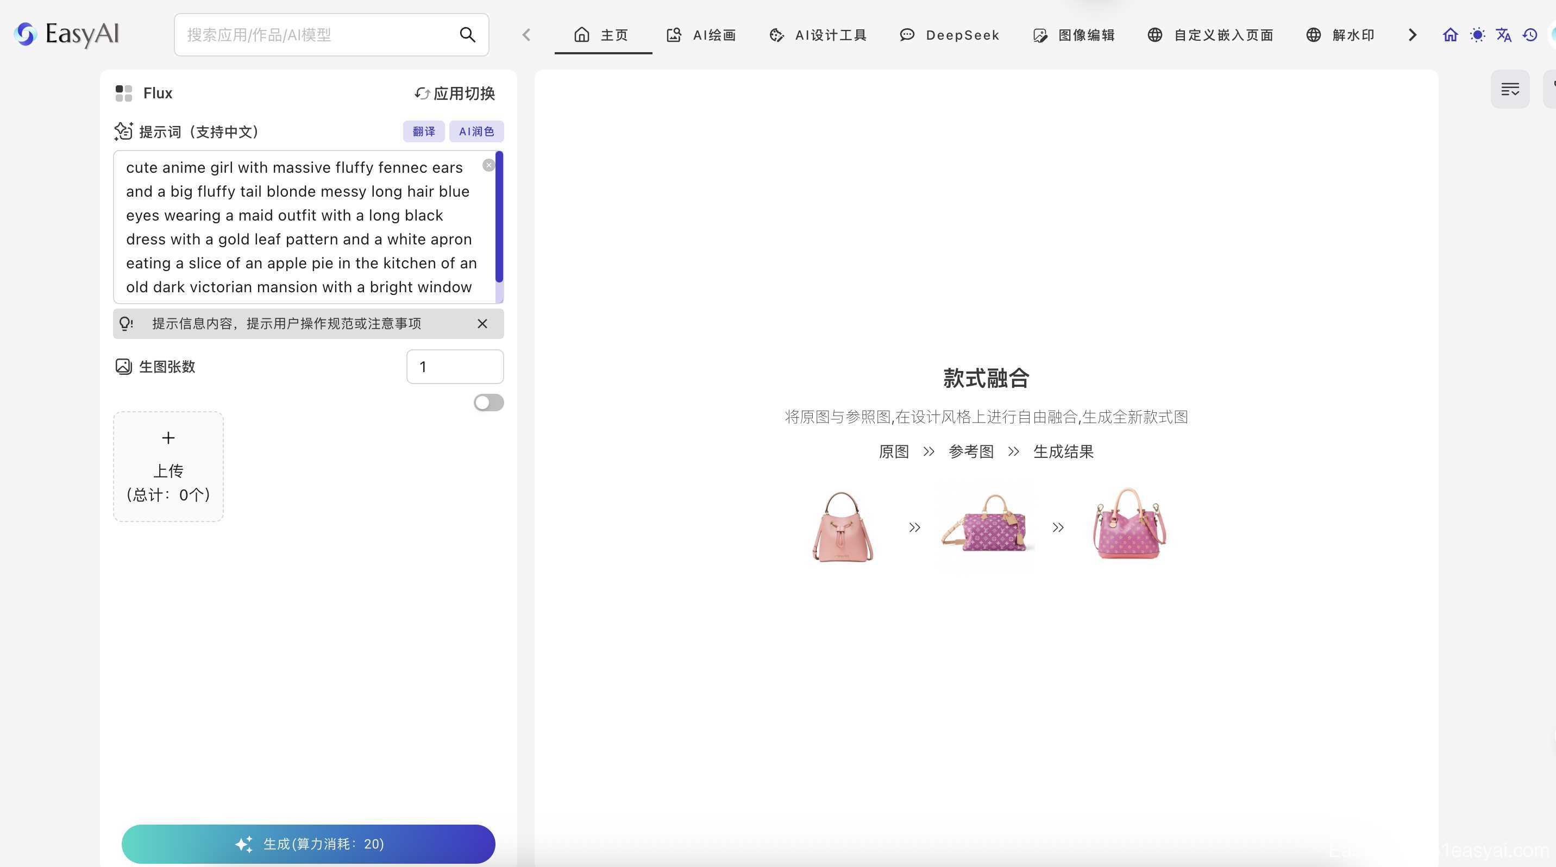Toggle light/dark theme sun icon
This screenshot has width=1556, height=867.
1477,35
